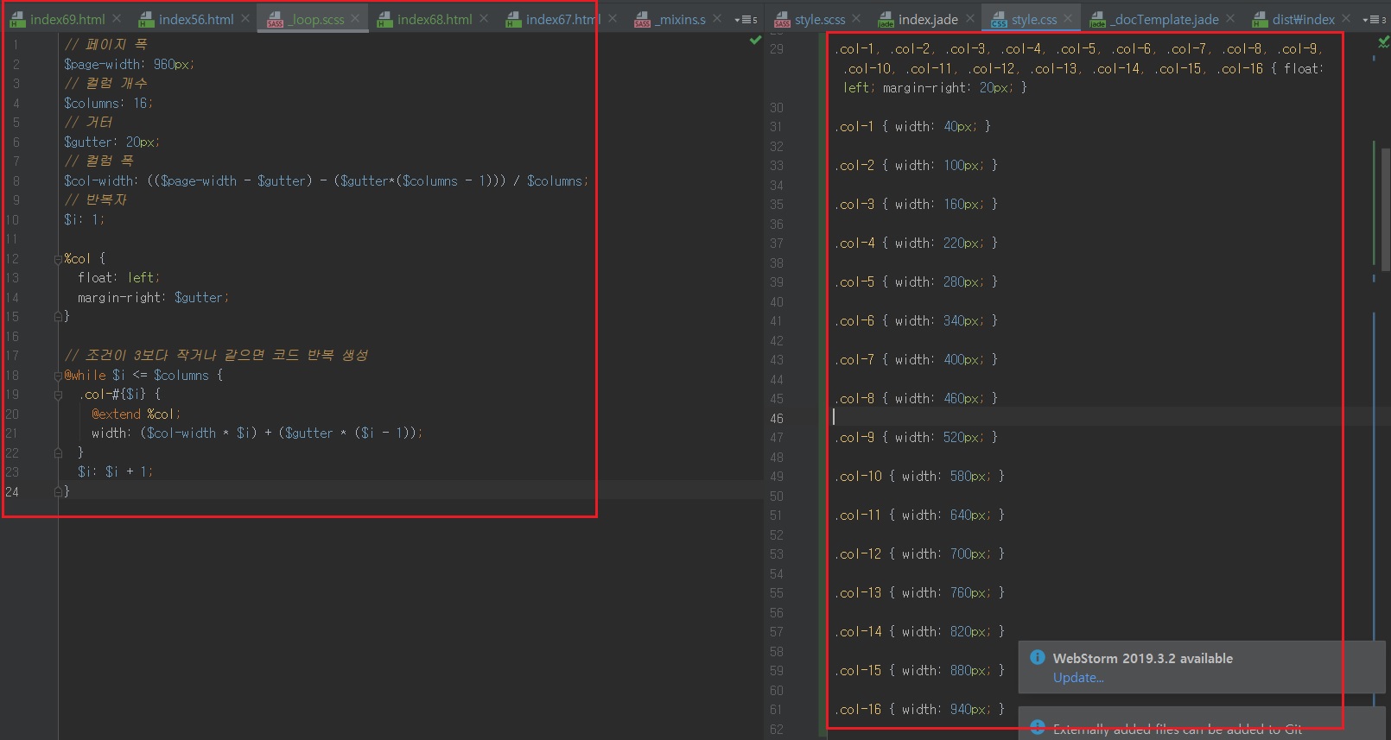Open hidden tabs dropdown in right editor

click(x=1373, y=19)
